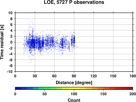Viewport: 136px width, 102px height.
Task: Click the y-axis tick label '-2'
Action: click(x=11, y=48)
